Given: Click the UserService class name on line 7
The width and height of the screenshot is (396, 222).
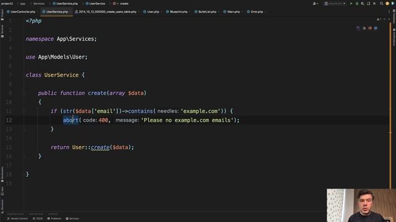Looking at the screenshot, I should click(61, 75).
